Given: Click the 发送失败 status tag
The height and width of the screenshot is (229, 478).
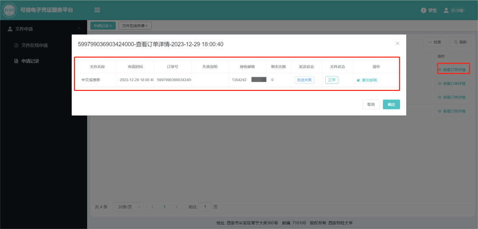Looking at the screenshot, I should [304, 80].
